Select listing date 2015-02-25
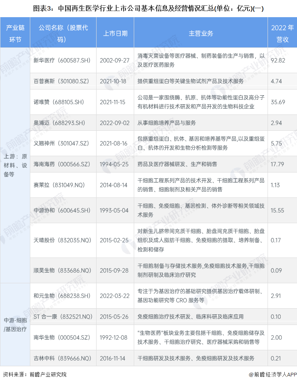Image resolution: width=297 pixels, height=383 pixels. 114,240
